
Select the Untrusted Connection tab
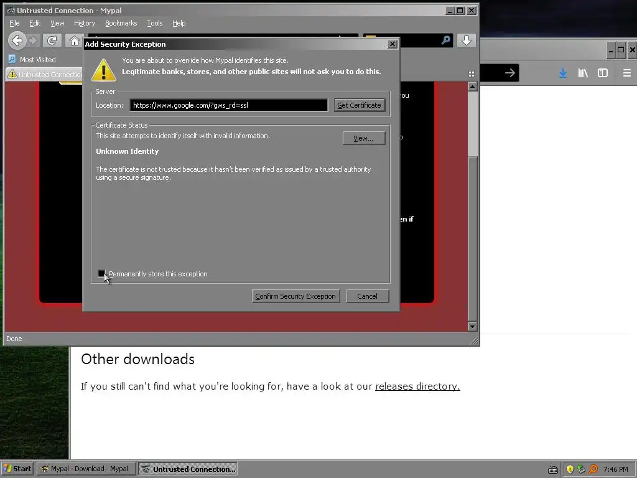coord(44,75)
